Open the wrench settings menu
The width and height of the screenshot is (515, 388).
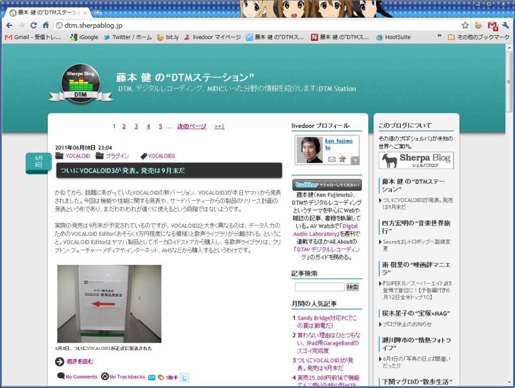[505, 25]
